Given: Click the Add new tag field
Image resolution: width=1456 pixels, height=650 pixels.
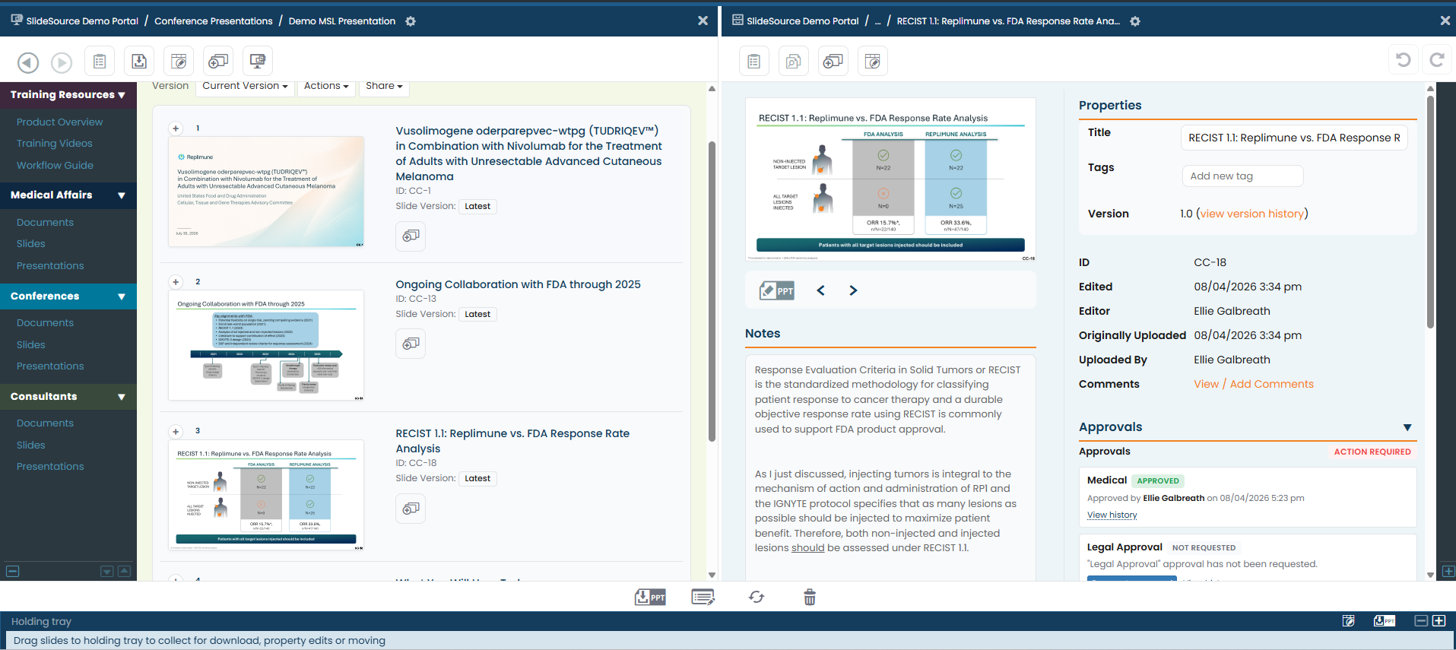Looking at the screenshot, I should (1242, 176).
